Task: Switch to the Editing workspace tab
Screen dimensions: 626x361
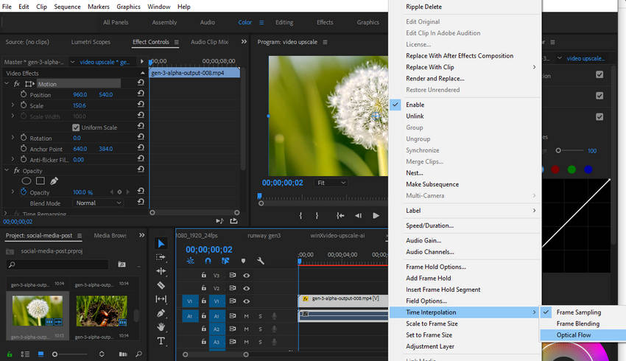Action: point(284,22)
